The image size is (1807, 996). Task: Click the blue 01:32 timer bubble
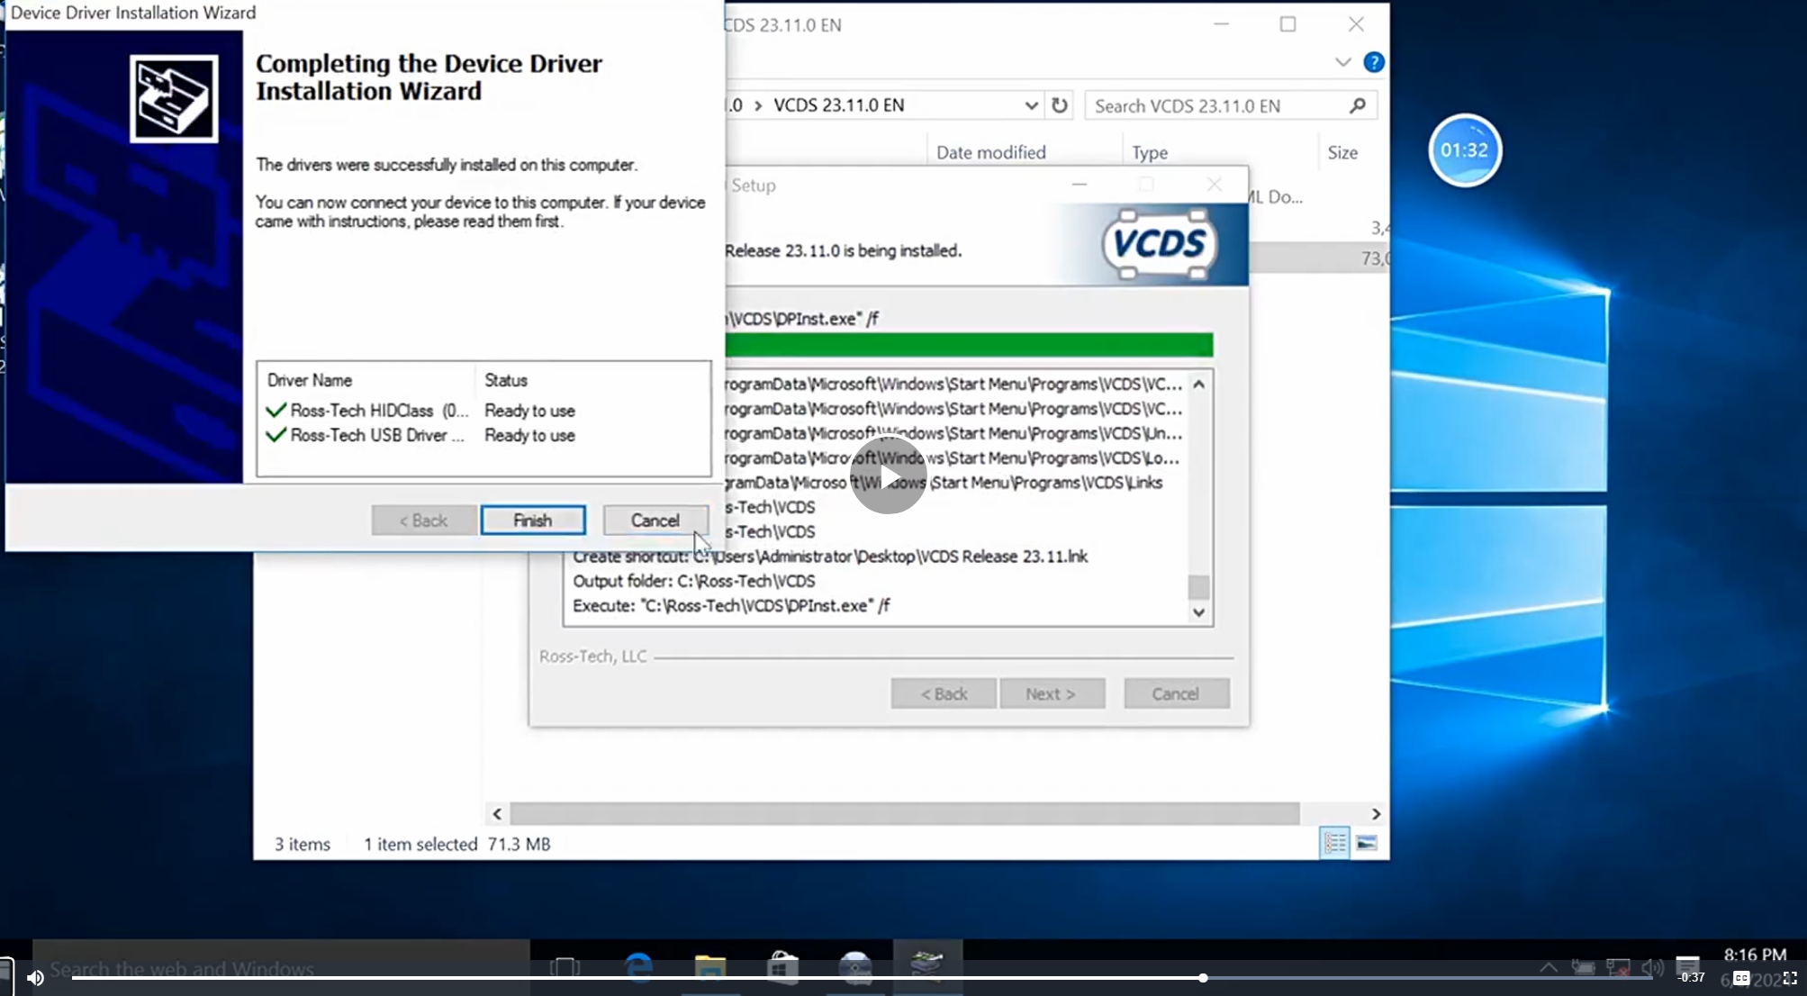pos(1464,150)
